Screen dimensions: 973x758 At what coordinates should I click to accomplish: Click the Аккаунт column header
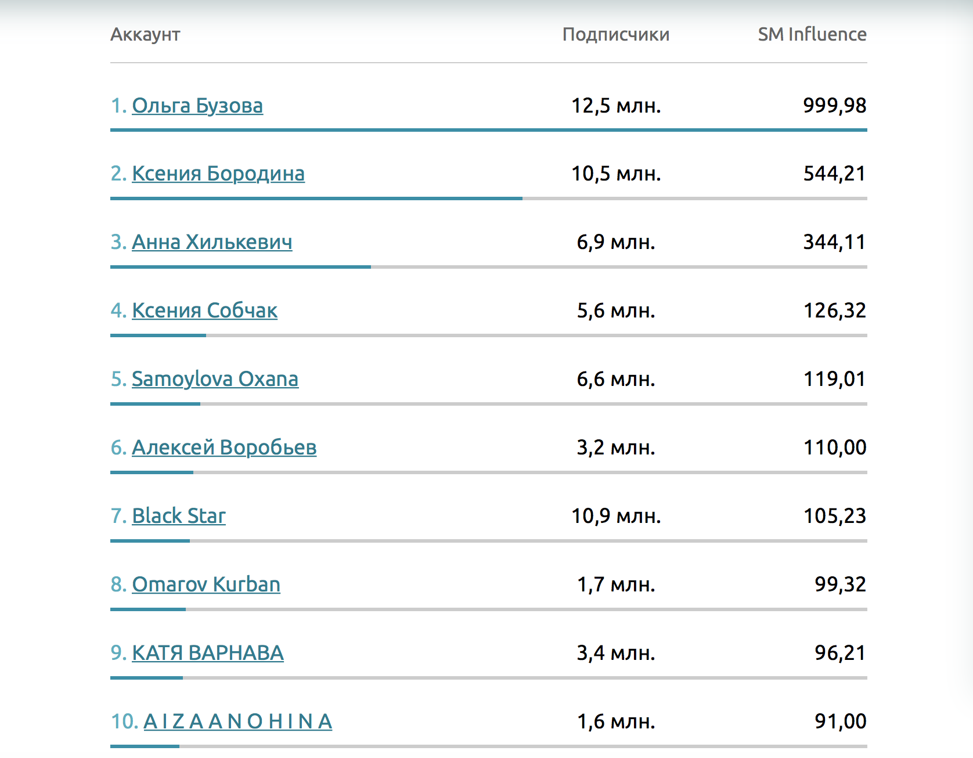(x=145, y=34)
